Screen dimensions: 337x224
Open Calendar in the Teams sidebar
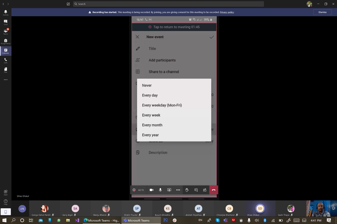point(6,51)
